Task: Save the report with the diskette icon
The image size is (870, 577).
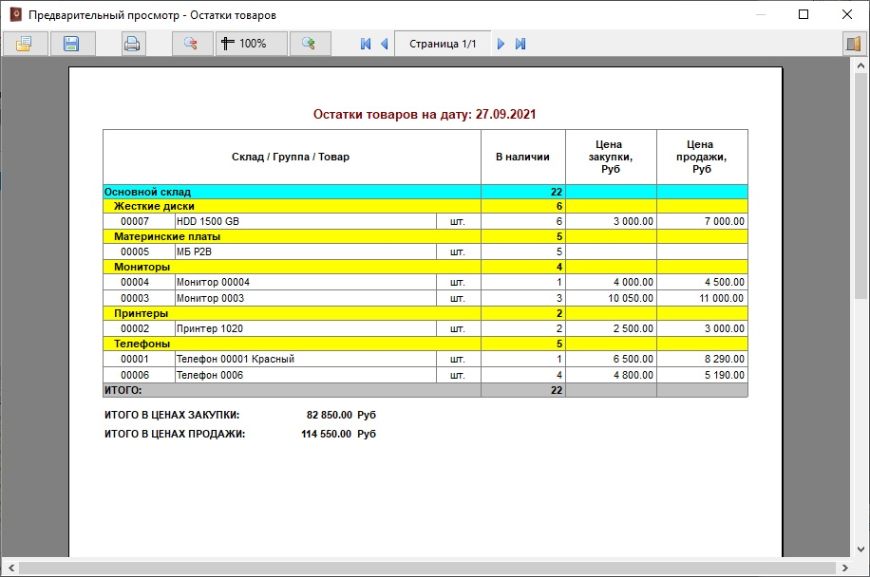Action: click(x=71, y=44)
